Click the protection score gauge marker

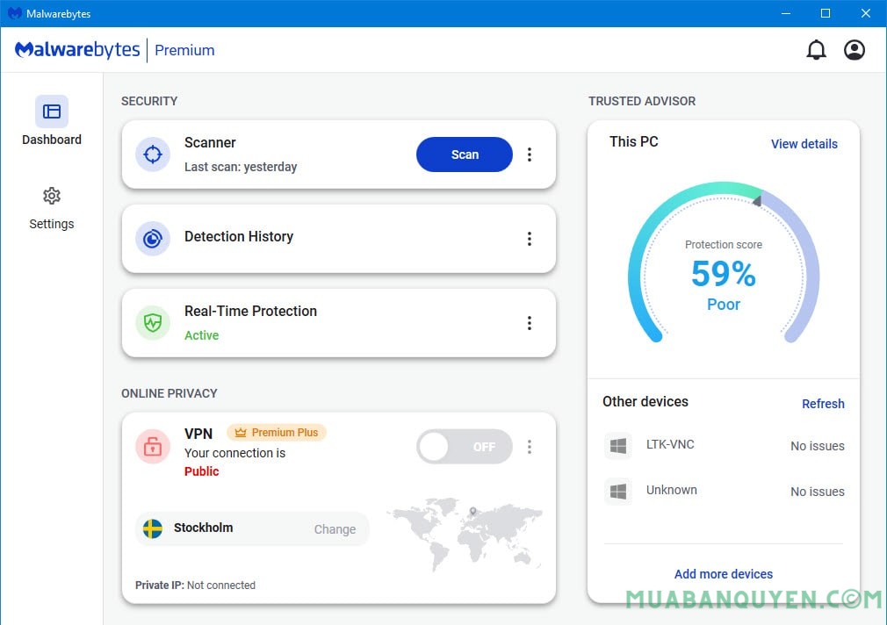click(x=757, y=199)
